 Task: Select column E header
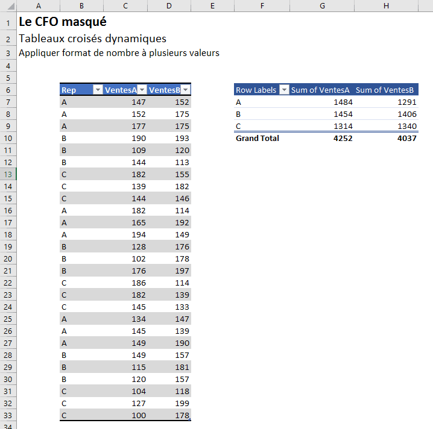[213, 5]
